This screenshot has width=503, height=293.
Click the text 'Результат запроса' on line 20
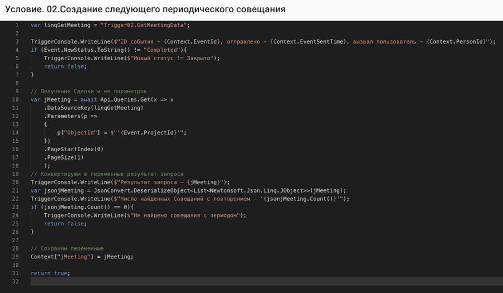coord(149,182)
